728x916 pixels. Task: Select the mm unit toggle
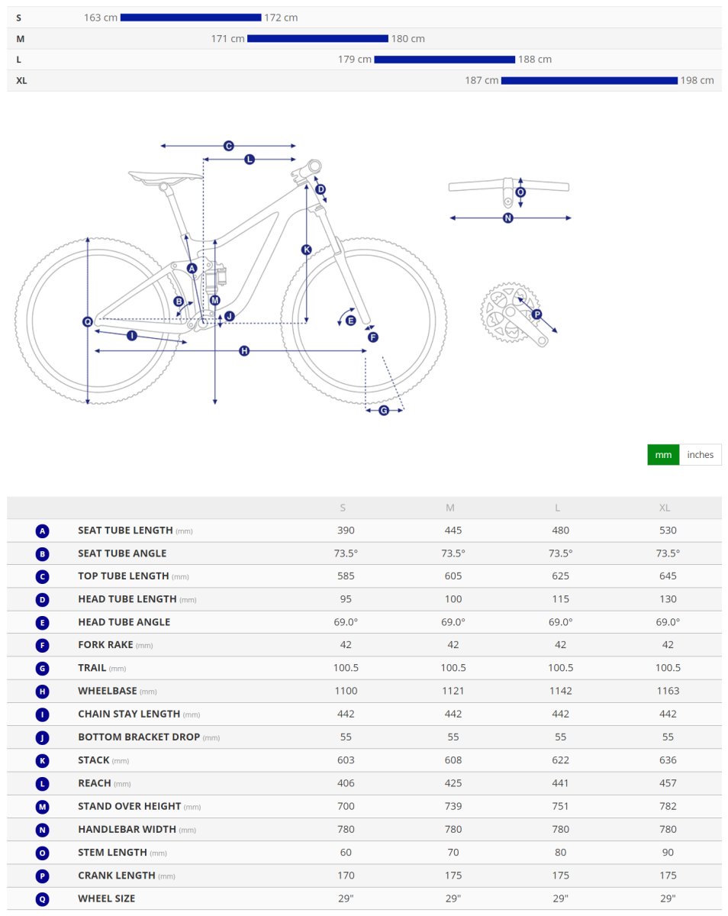coord(663,455)
